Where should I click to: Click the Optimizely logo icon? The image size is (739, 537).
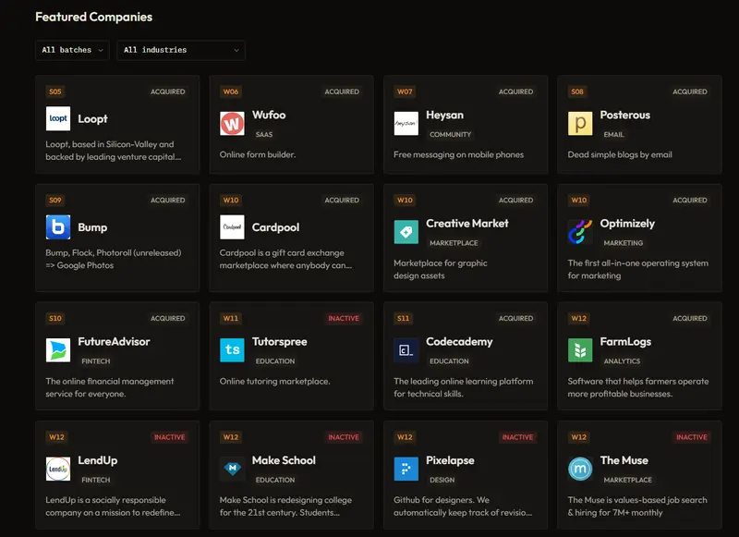pos(580,232)
